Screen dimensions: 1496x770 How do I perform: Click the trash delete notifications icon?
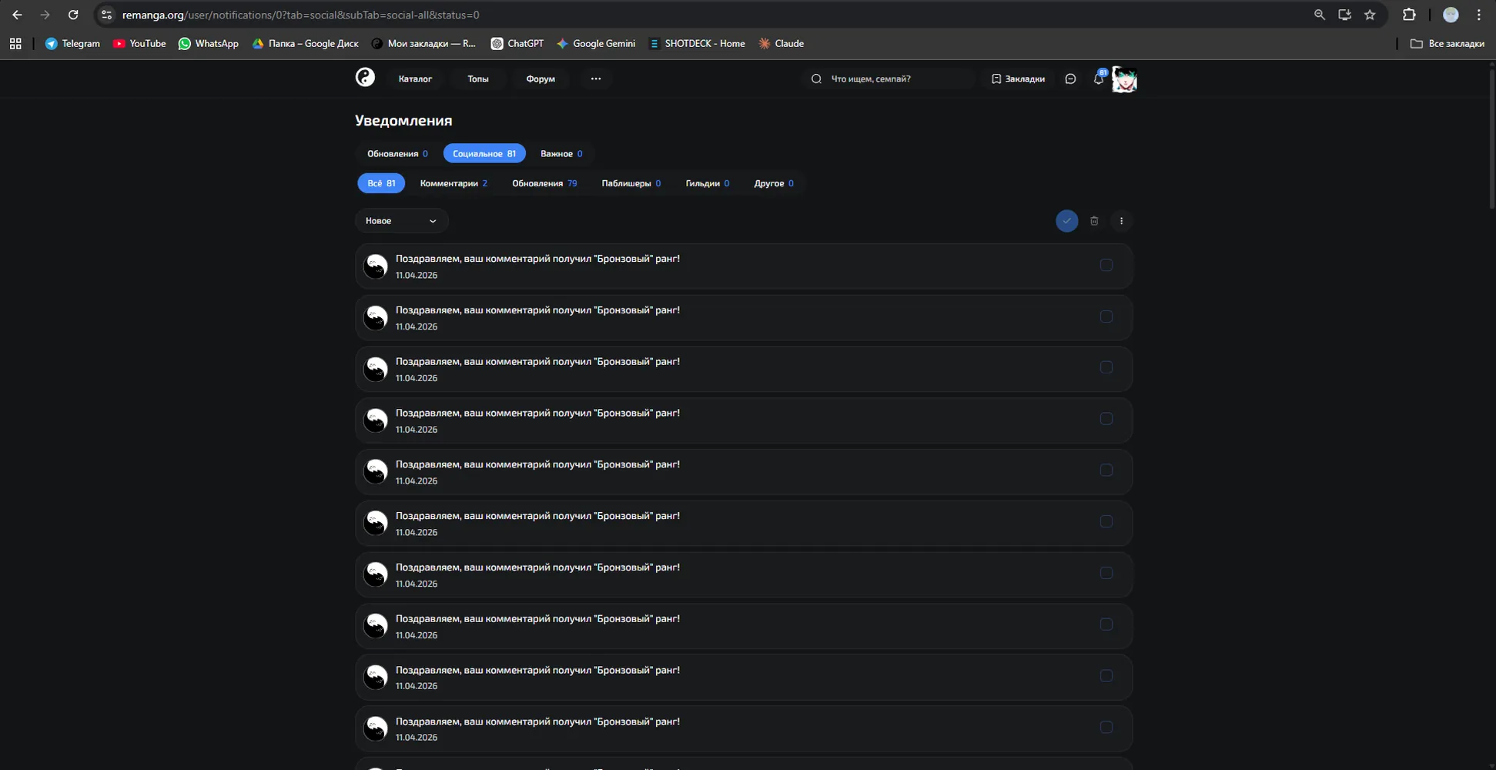[1094, 221]
